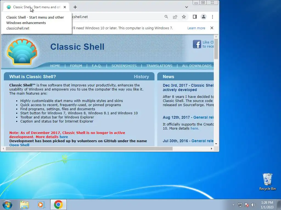Click the 'News' panel heading
The image size is (281, 210).
pyautogui.click(x=168, y=77)
